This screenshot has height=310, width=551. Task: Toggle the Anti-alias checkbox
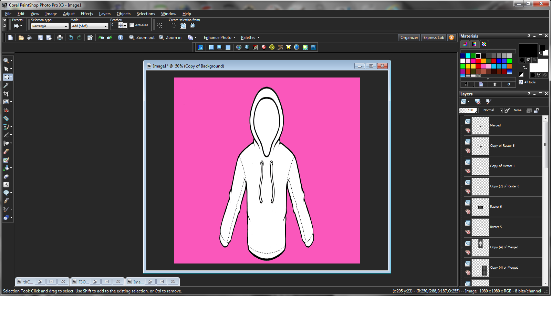click(132, 25)
